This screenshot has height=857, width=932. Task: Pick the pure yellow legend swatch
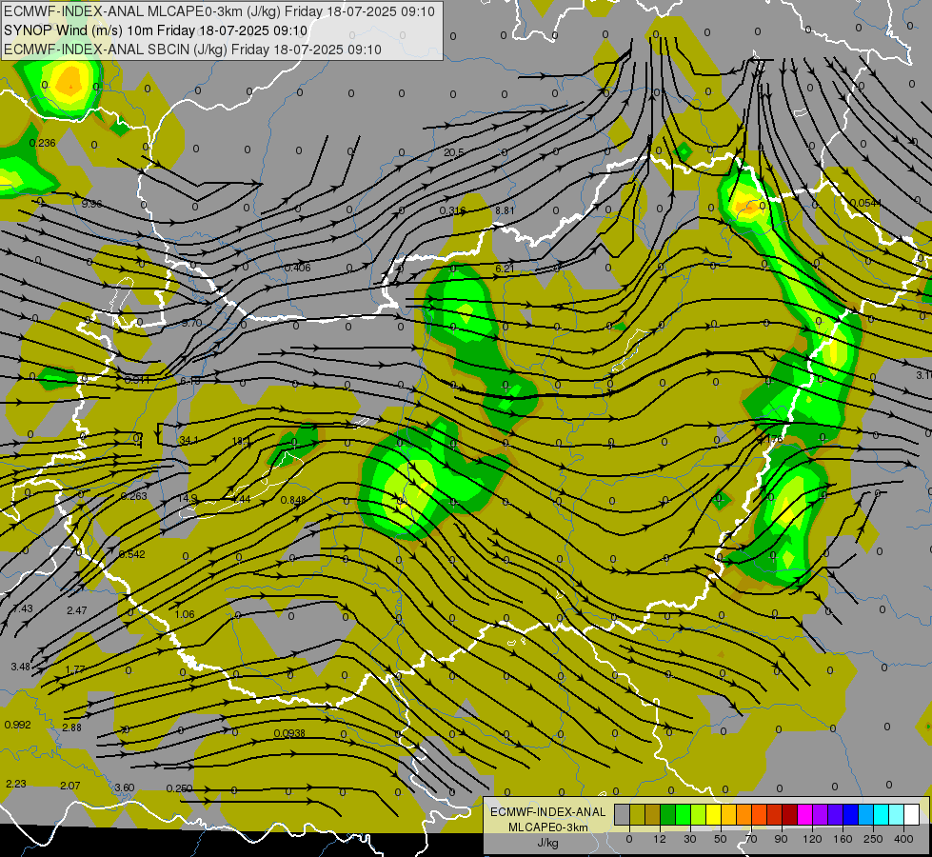pyautogui.click(x=714, y=814)
